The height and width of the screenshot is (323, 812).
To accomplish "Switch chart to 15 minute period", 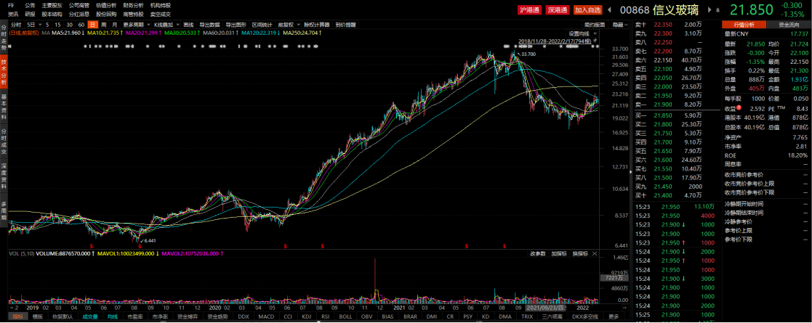I will [58, 24].
